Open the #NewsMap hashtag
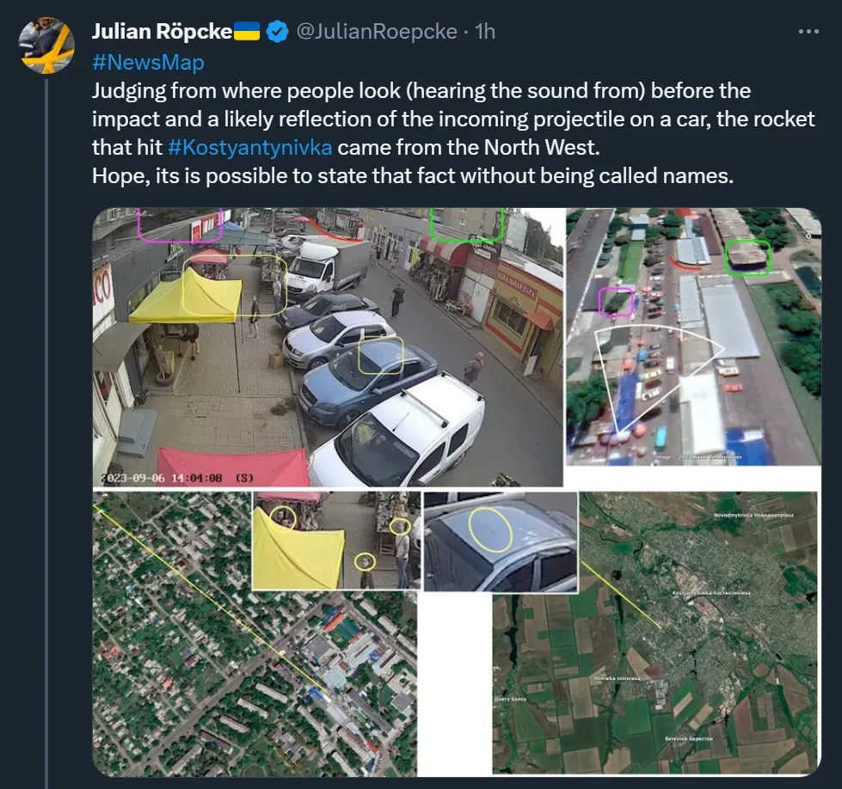Viewport: 842px width, 789px height. coord(148,62)
